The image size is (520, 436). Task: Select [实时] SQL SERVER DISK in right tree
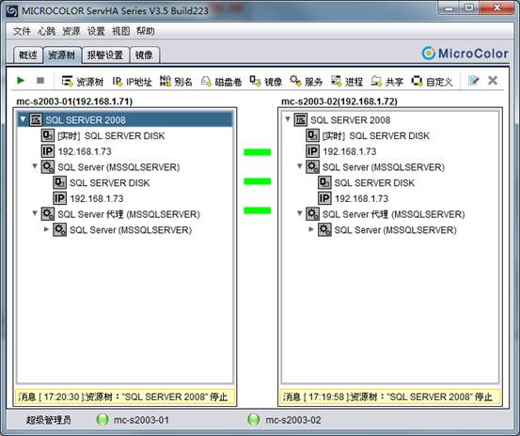coord(376,135)
